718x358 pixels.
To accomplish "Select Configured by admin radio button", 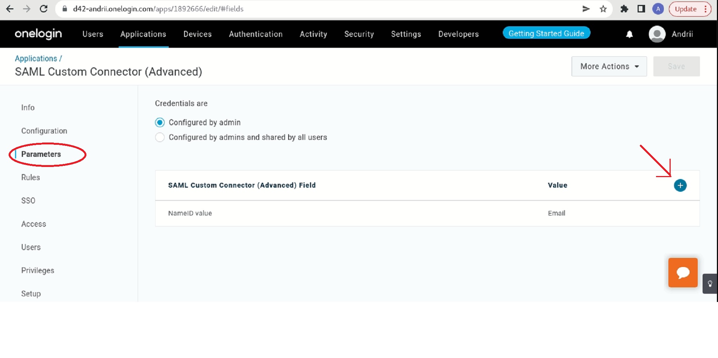I will click(160, 123).
